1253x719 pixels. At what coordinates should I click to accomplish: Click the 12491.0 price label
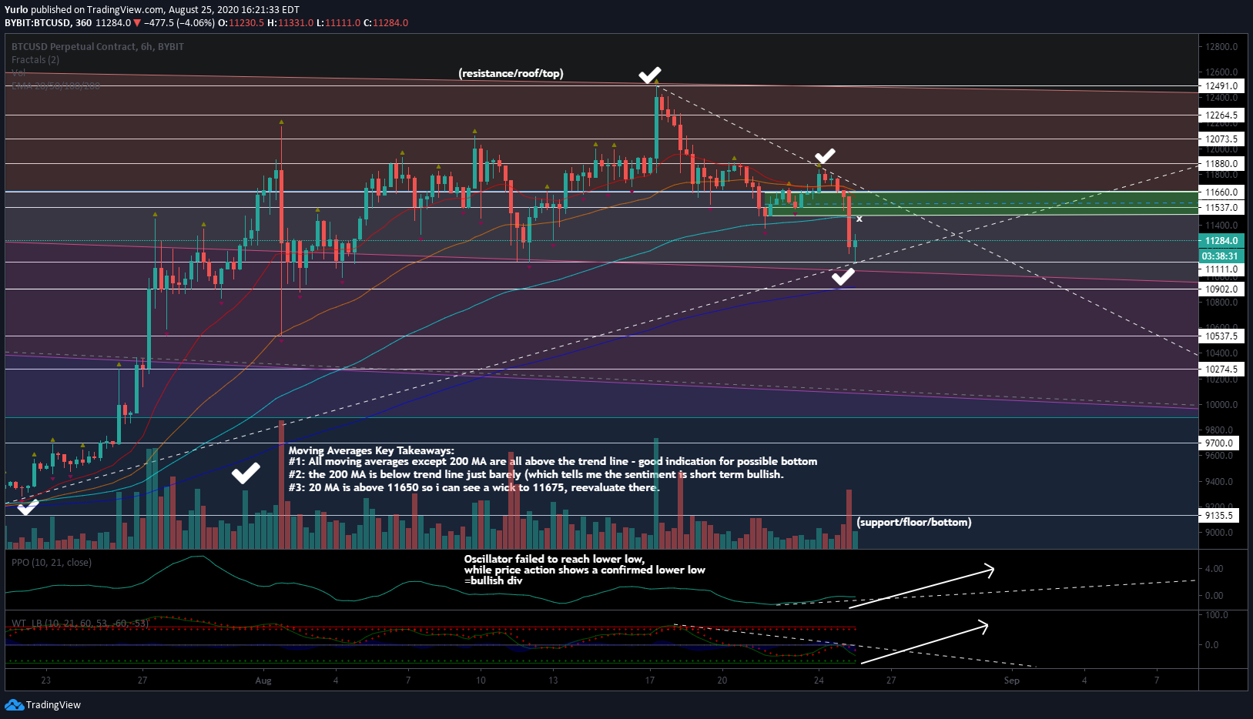click(x=1222, y=86)
